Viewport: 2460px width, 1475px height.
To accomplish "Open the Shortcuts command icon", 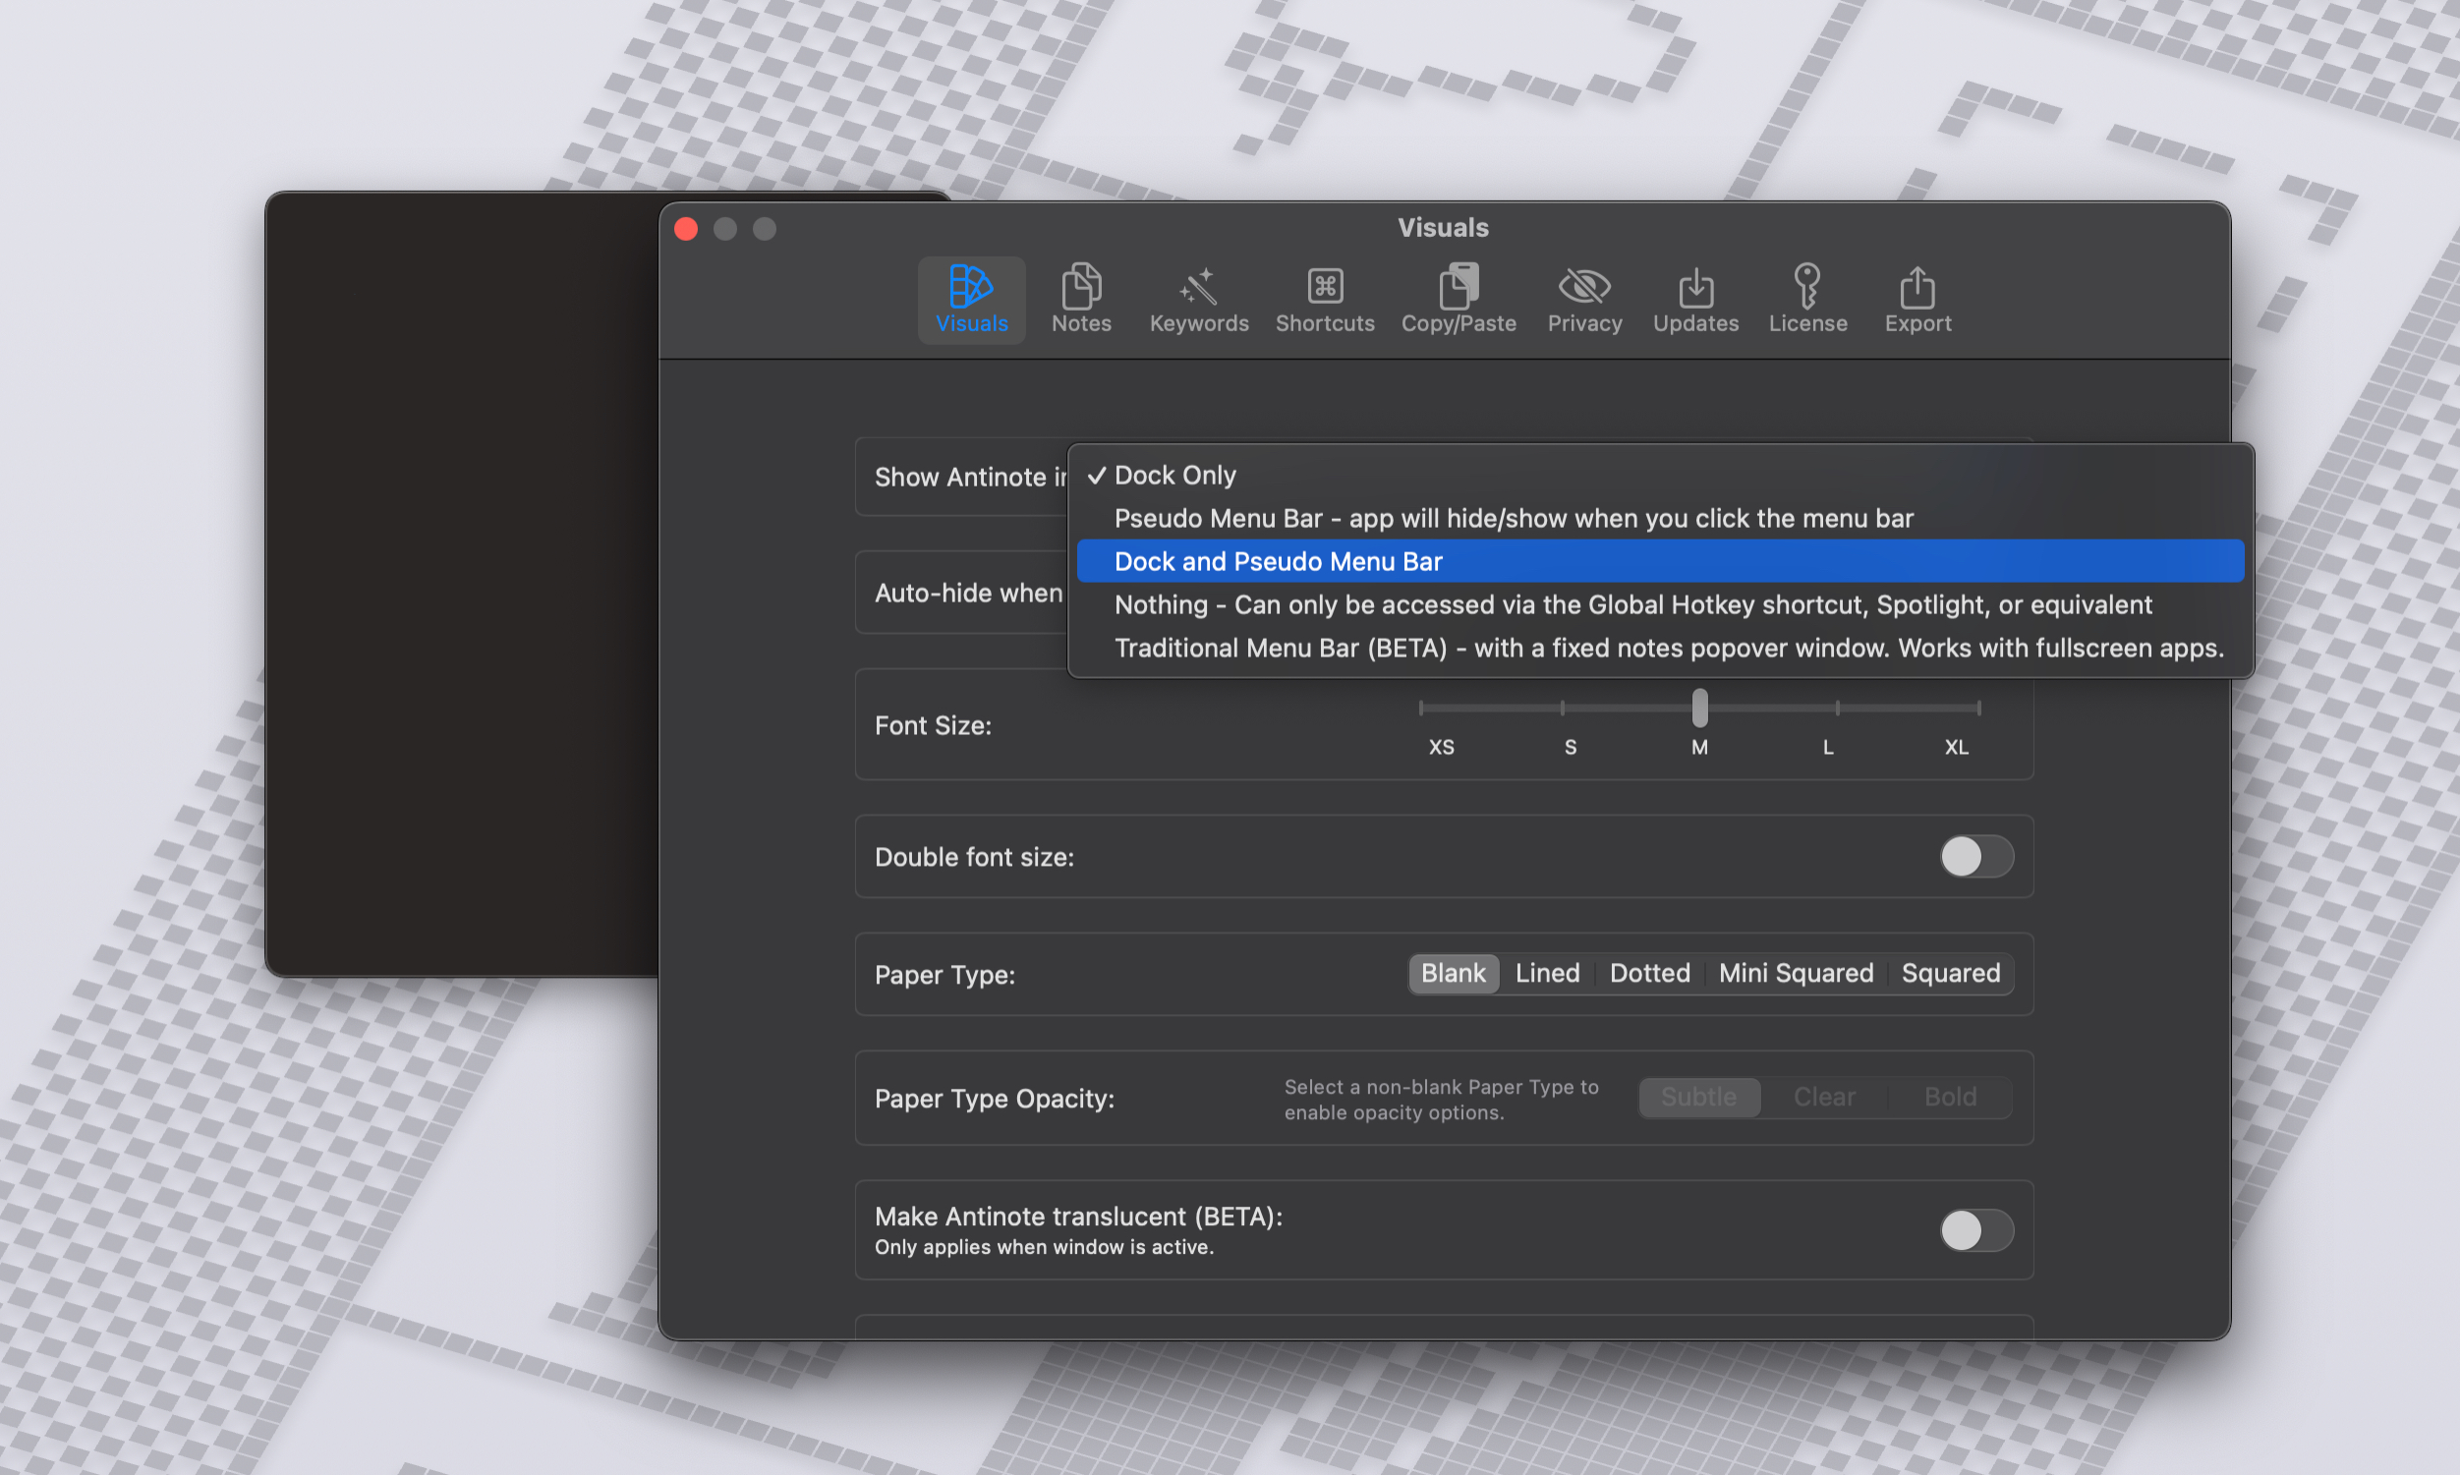I will click(x=1324, y=288).
